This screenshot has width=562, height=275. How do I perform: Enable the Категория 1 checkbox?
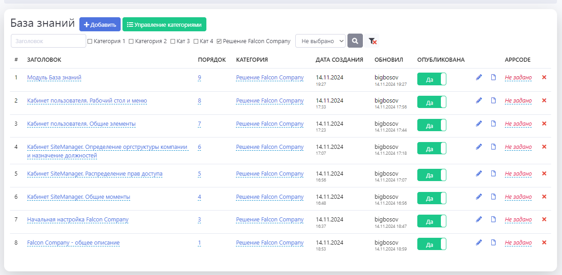(90, 41)
